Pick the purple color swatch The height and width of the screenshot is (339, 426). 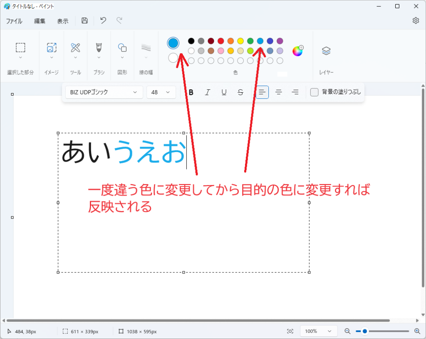280,41
